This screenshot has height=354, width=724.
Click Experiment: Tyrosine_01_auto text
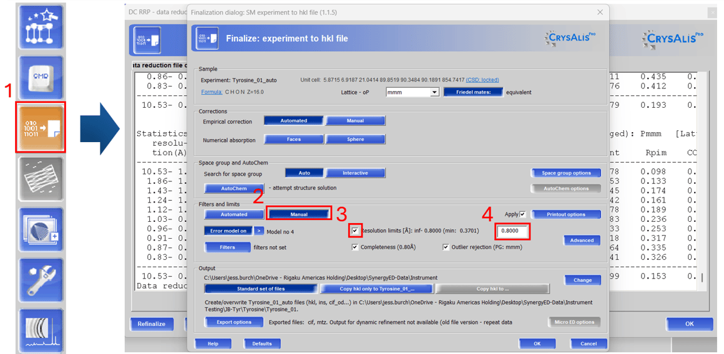point(238,80)
